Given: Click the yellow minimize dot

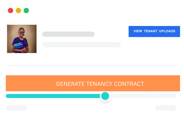Looking at the screenshot, I should [x=18, y=11].
